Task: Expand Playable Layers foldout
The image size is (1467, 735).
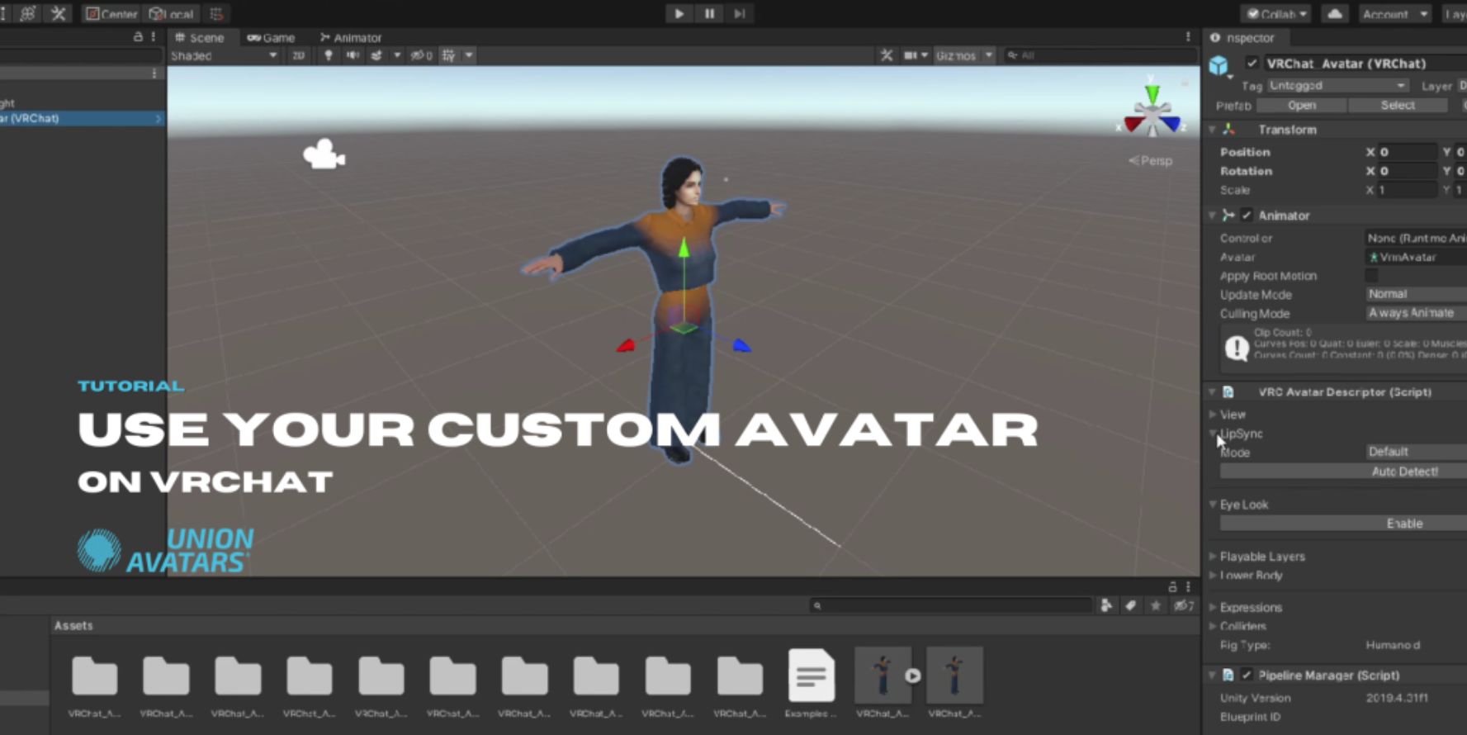Action: click(1212, 557)
